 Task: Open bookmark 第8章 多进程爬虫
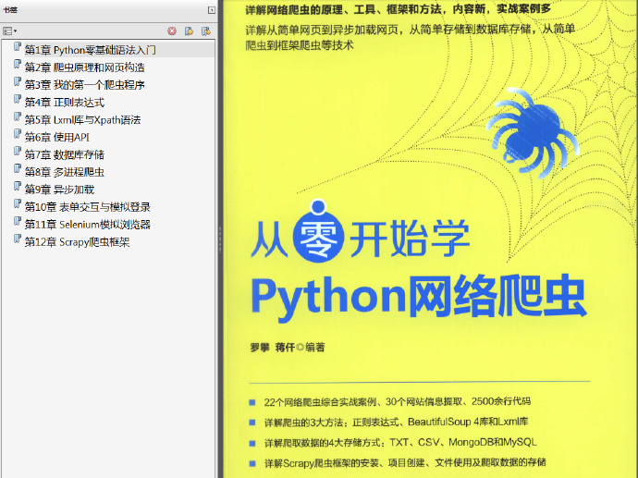coord(65,172)
